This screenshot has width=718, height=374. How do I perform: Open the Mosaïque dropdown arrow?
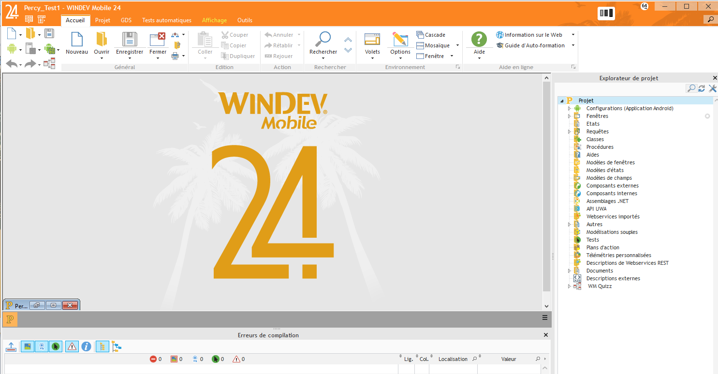pyautogui.click(x=457, y=45)
